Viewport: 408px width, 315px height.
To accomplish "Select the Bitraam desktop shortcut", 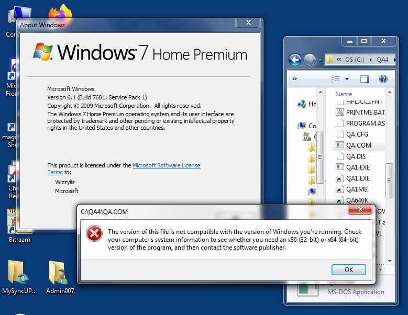I will tap(19, 225).
